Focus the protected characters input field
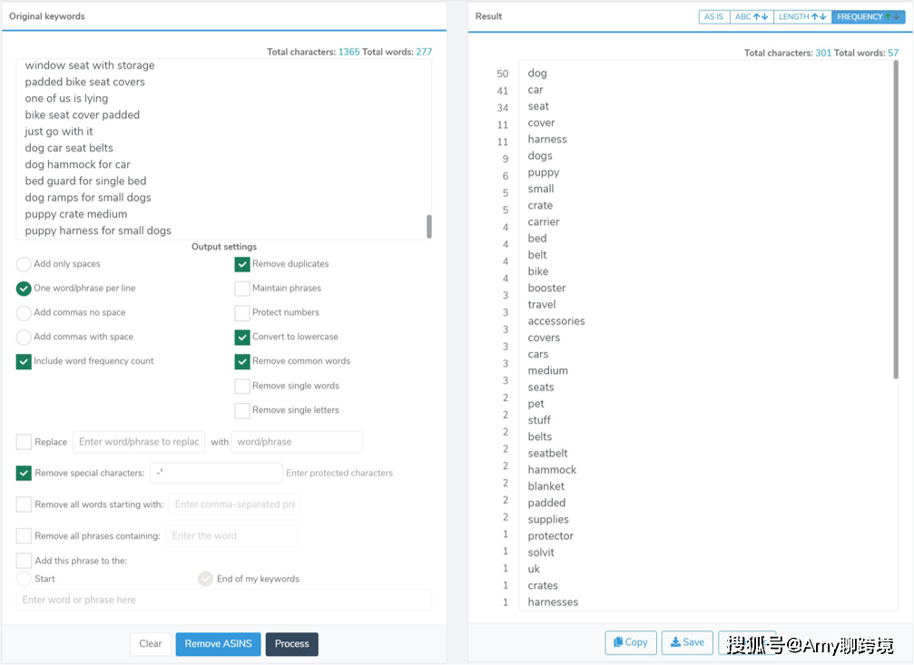 [x=216, y=473]
